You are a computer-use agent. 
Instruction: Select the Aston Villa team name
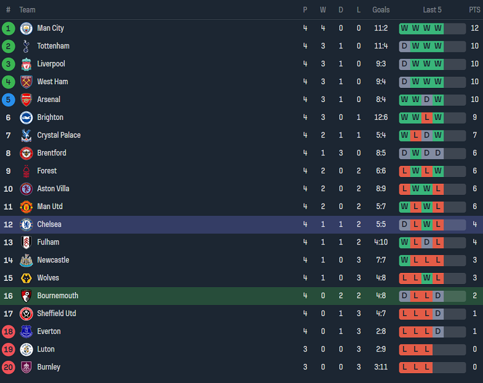tap(53, 189)
